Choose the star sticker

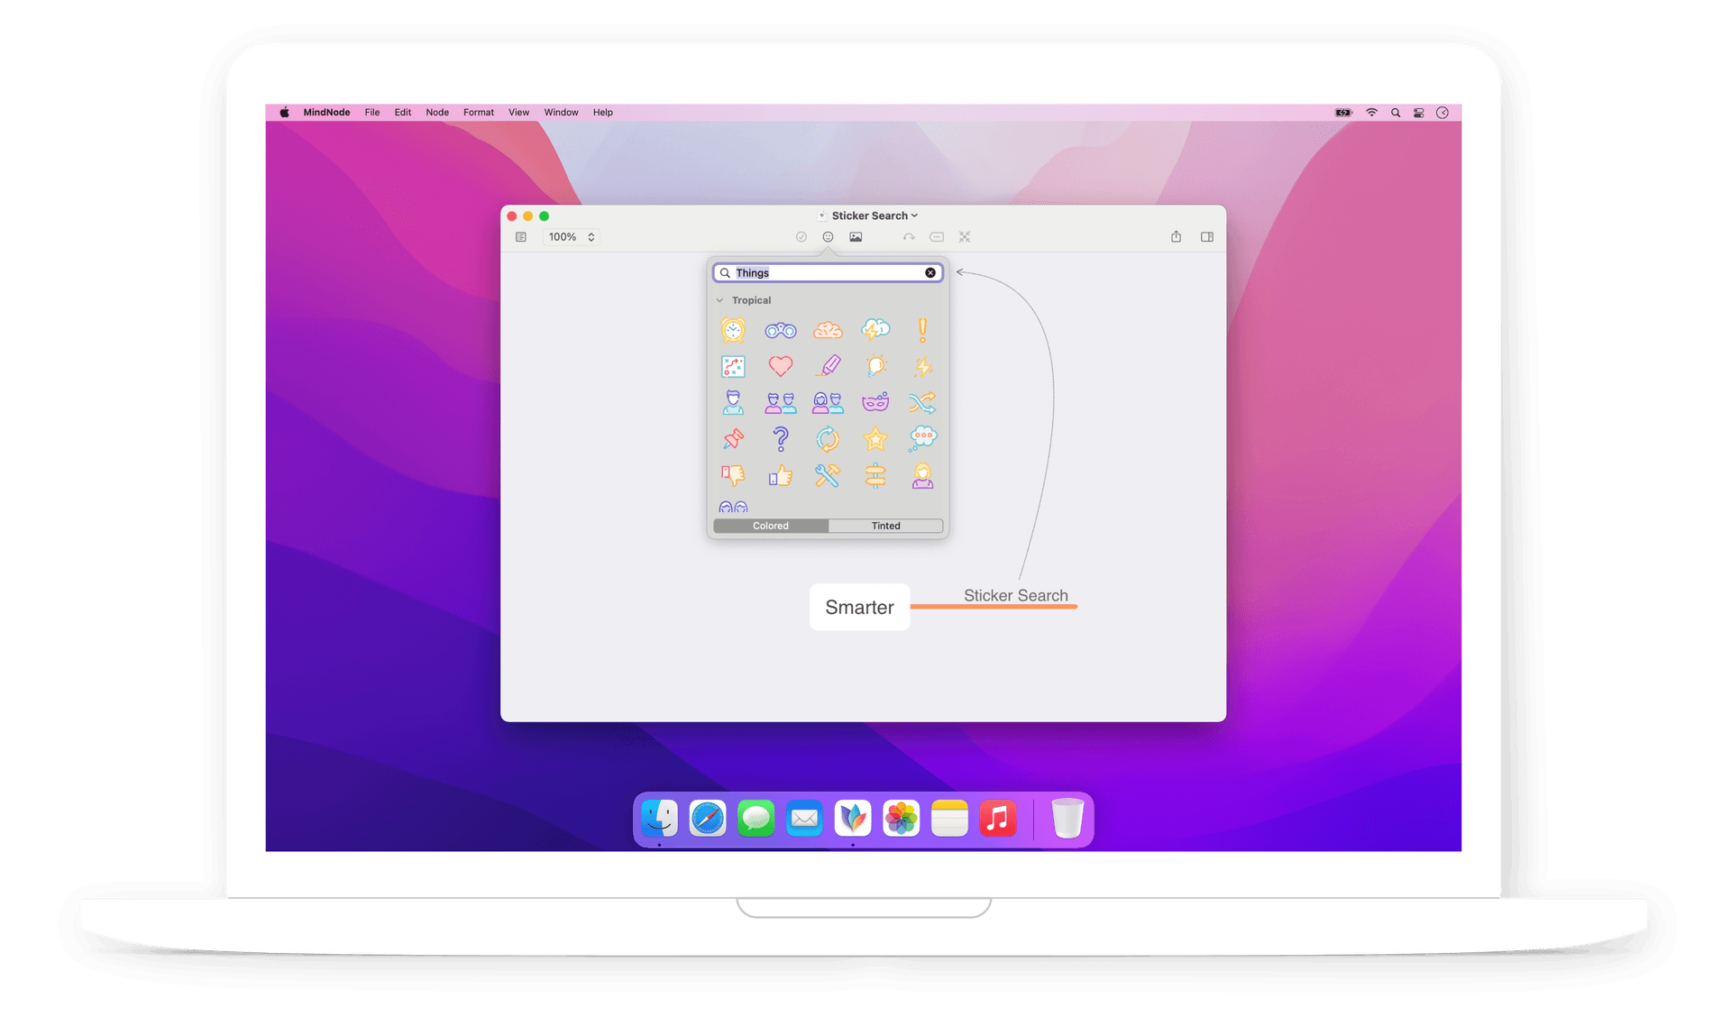tap(875, 439)
